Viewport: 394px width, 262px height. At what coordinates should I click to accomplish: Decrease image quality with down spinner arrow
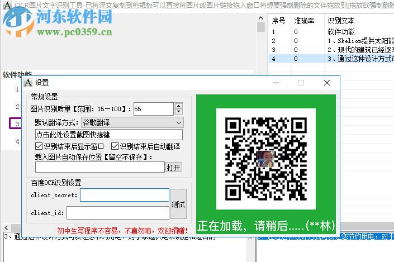179,112
